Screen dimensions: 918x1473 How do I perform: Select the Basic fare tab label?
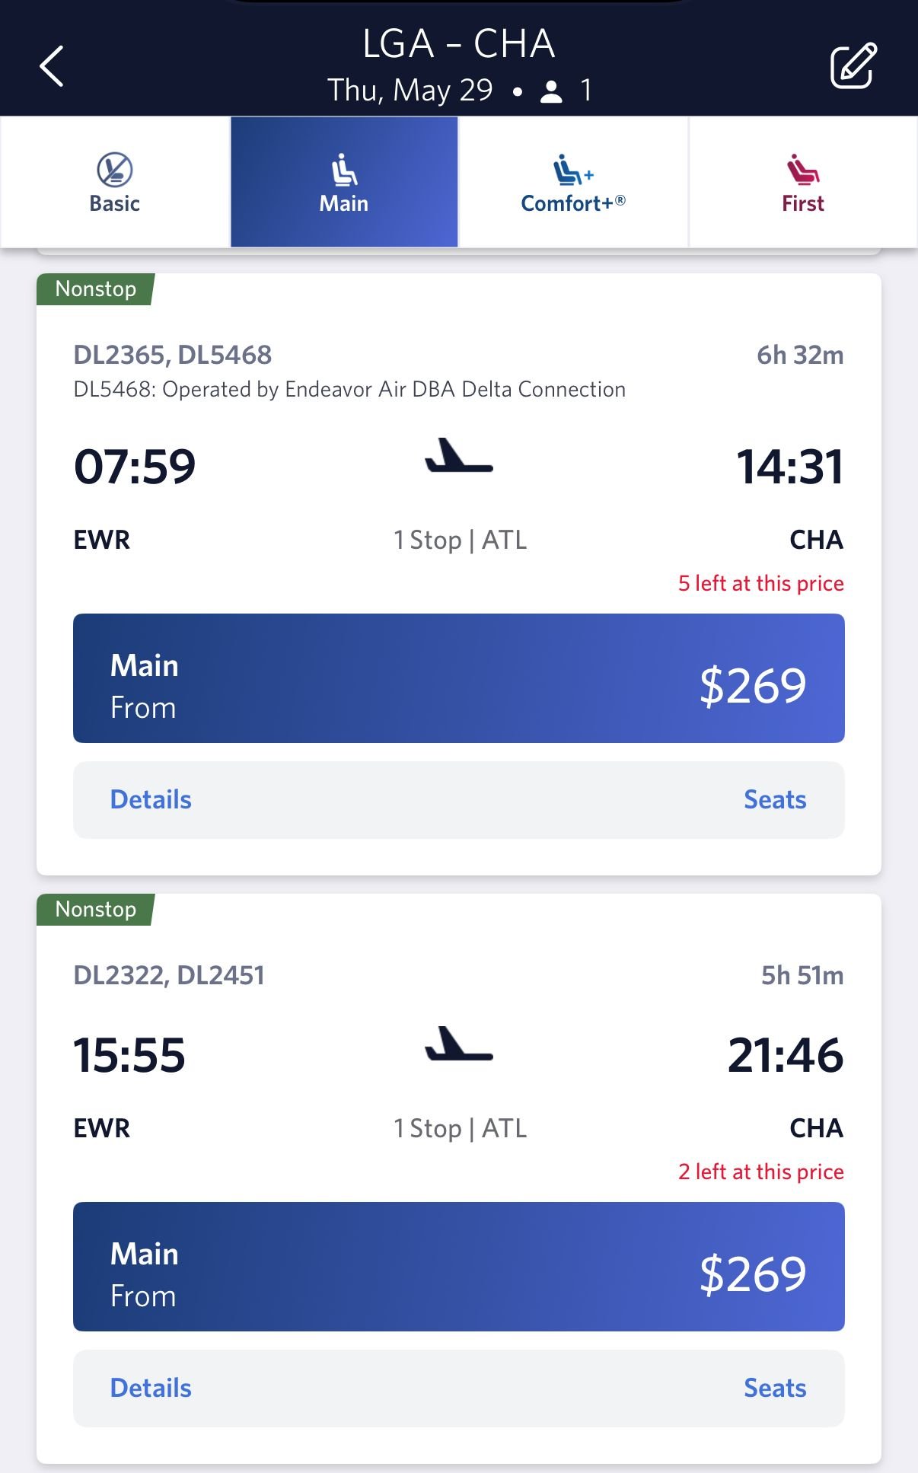click(x=115, y=204)
